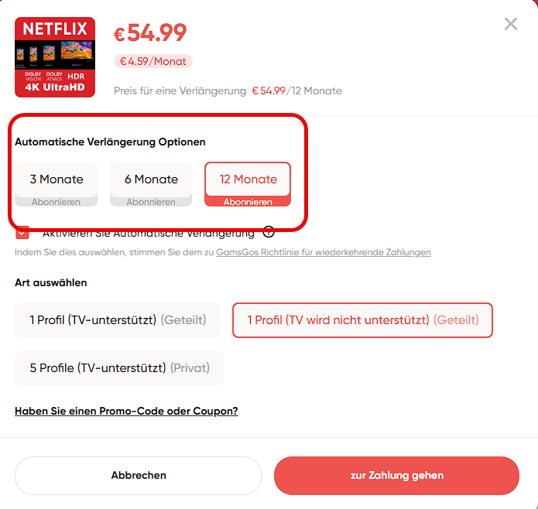
Task: Choose the 6 Monate subscription period
Action: (151, 179)
